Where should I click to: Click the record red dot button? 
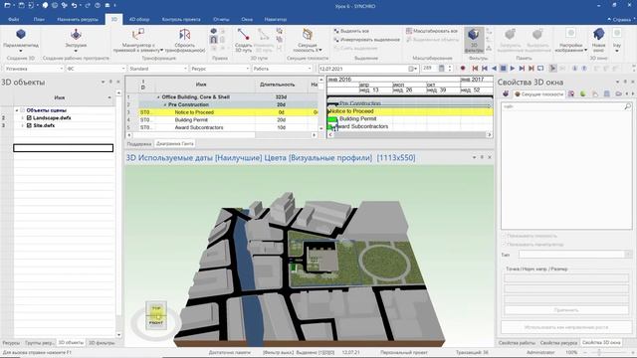(462, 69)
